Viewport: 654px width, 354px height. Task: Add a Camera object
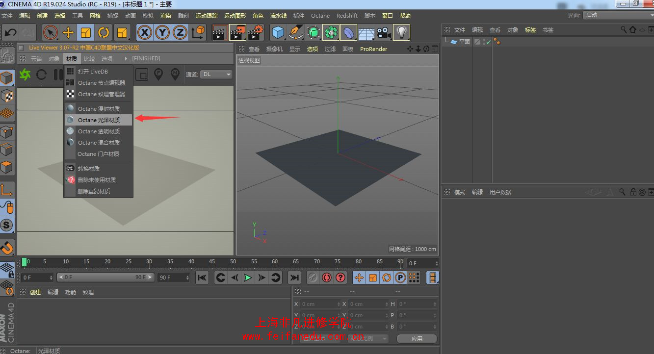pyautogui.click(x=384, y=33)
